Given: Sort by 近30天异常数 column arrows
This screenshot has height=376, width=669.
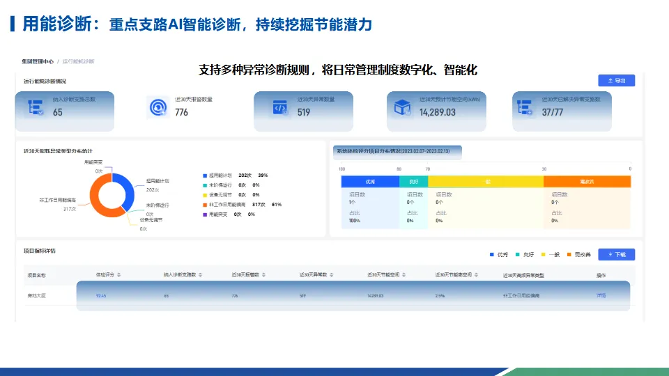Looking at the screenshot, I should click(332, 275).
